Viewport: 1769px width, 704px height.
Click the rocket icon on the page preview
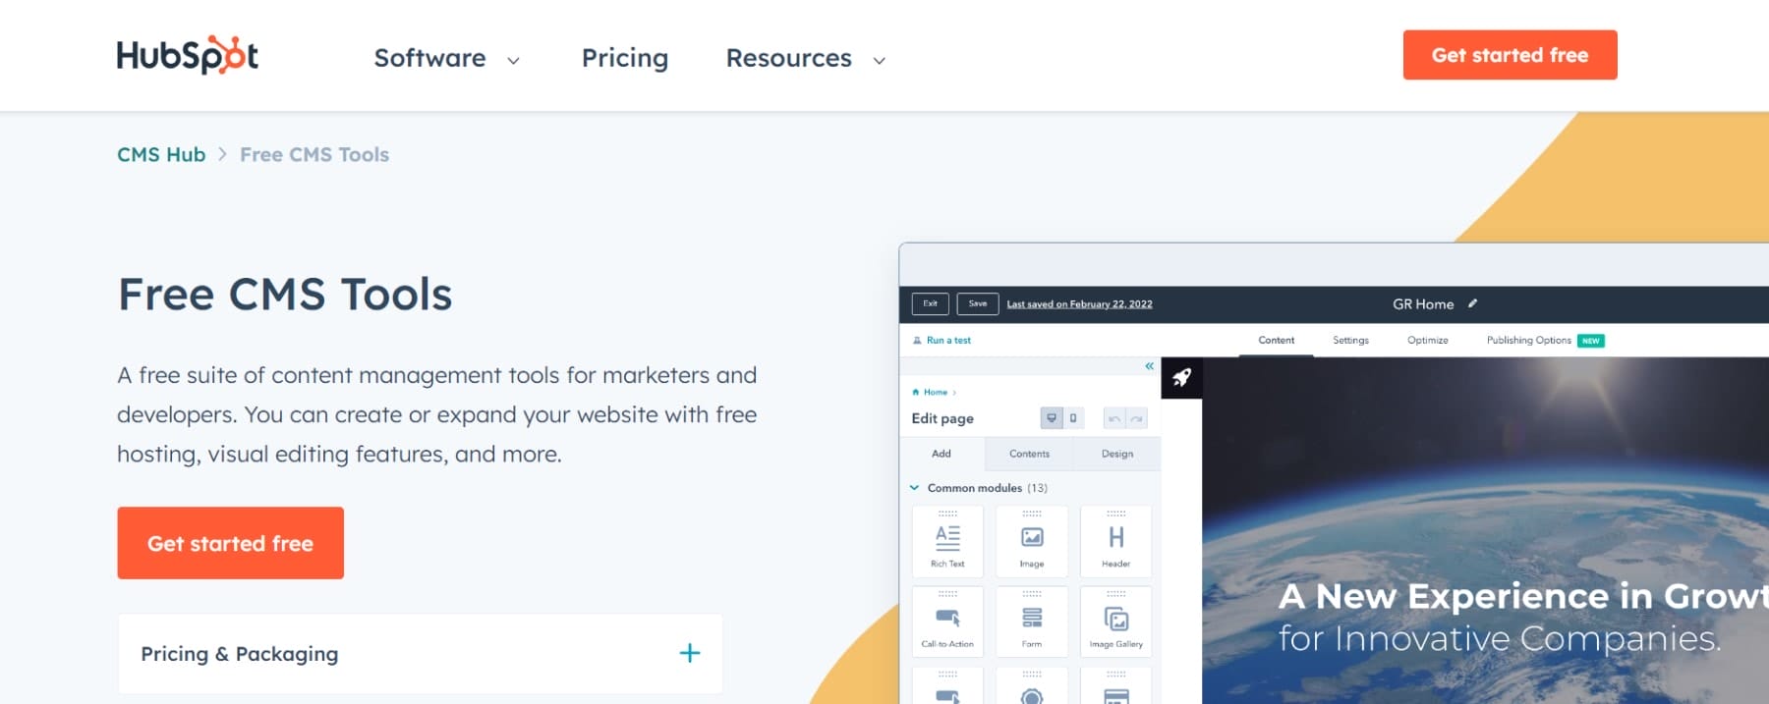(x=1181, y=378)
